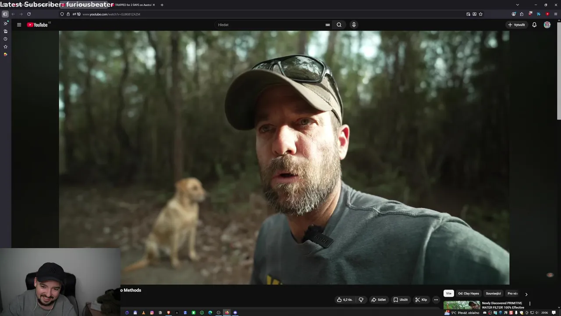
Task: Open Discord icon in taskbar
Action: (x=235, y=312)
